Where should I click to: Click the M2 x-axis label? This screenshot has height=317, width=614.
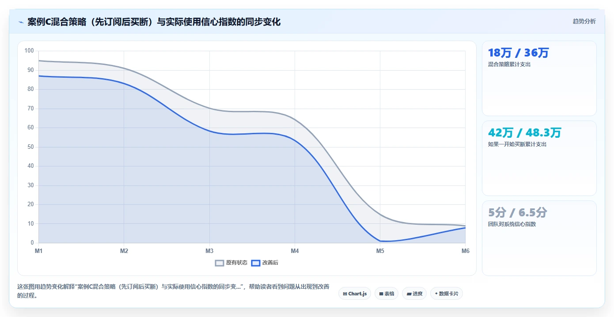coord(124,251)
